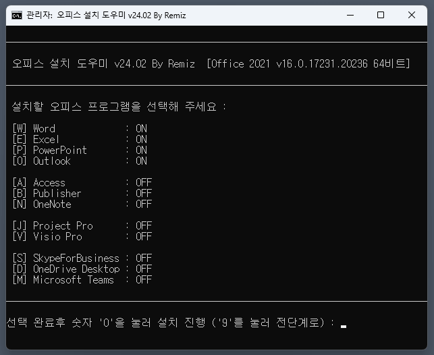The height and width of the screenshot is (355, 434).
Task: Close the Office installer window
Action: coord(412,15)
